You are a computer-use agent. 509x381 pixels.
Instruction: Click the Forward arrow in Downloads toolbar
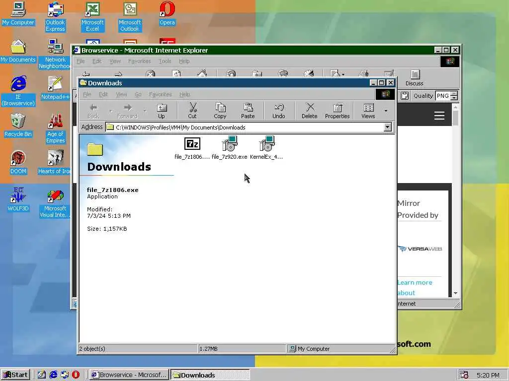pyautogui.click(x=128, y=111)
